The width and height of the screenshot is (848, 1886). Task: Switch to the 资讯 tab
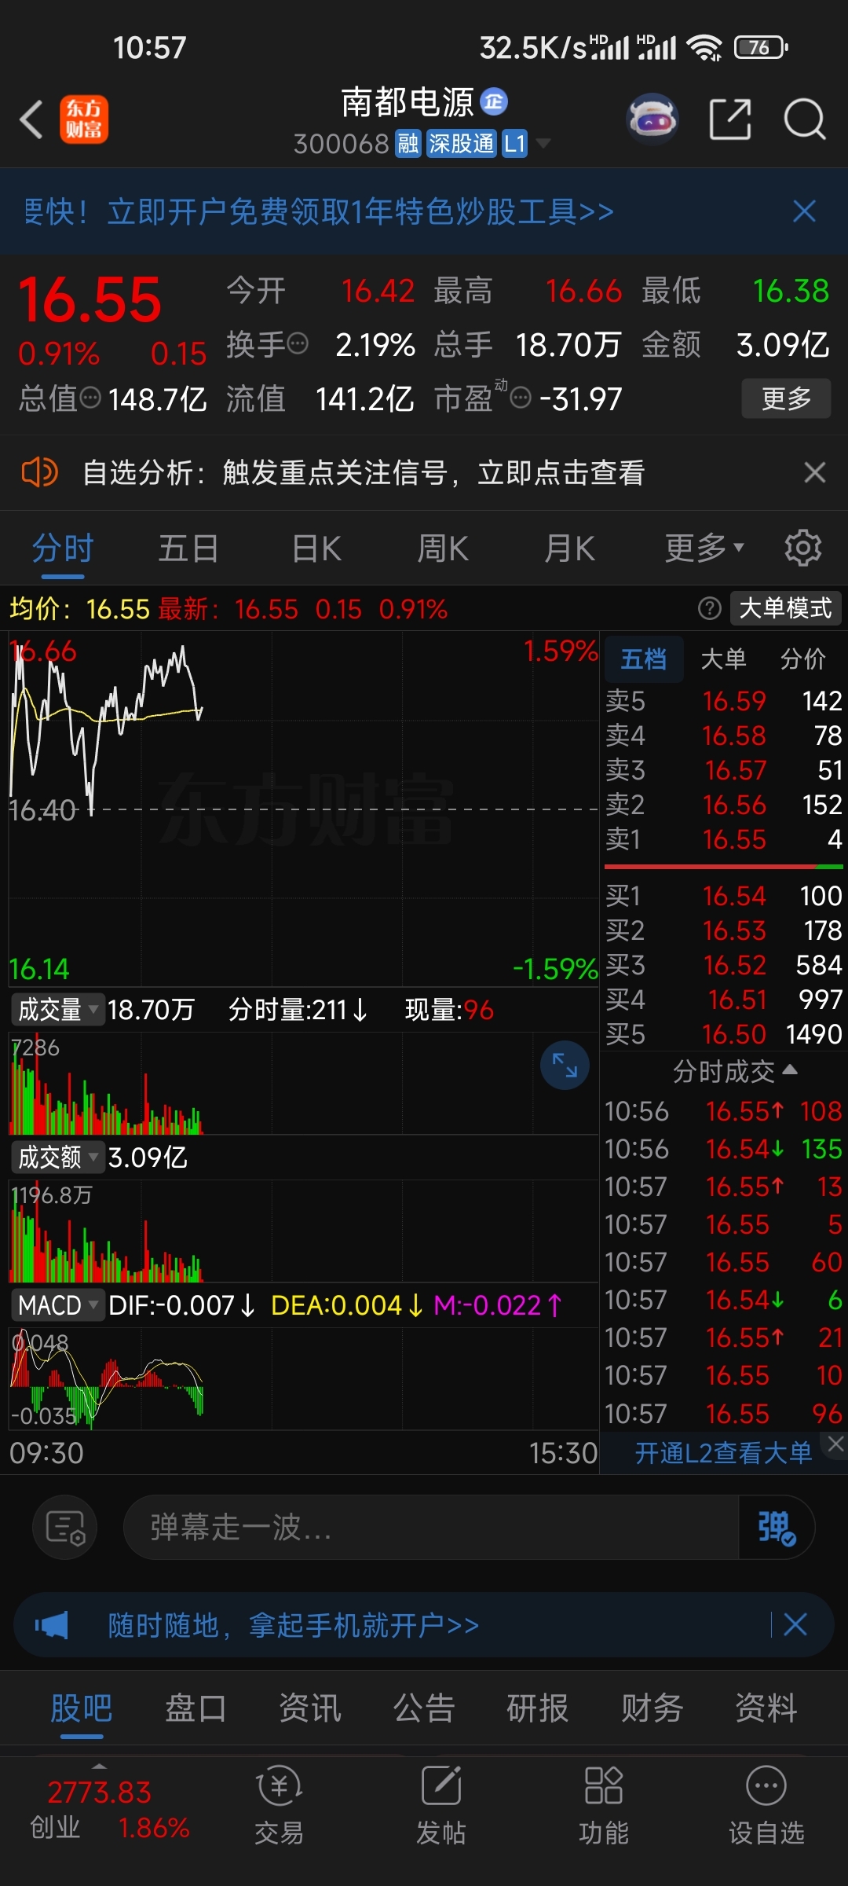[x=310, y=1708]
